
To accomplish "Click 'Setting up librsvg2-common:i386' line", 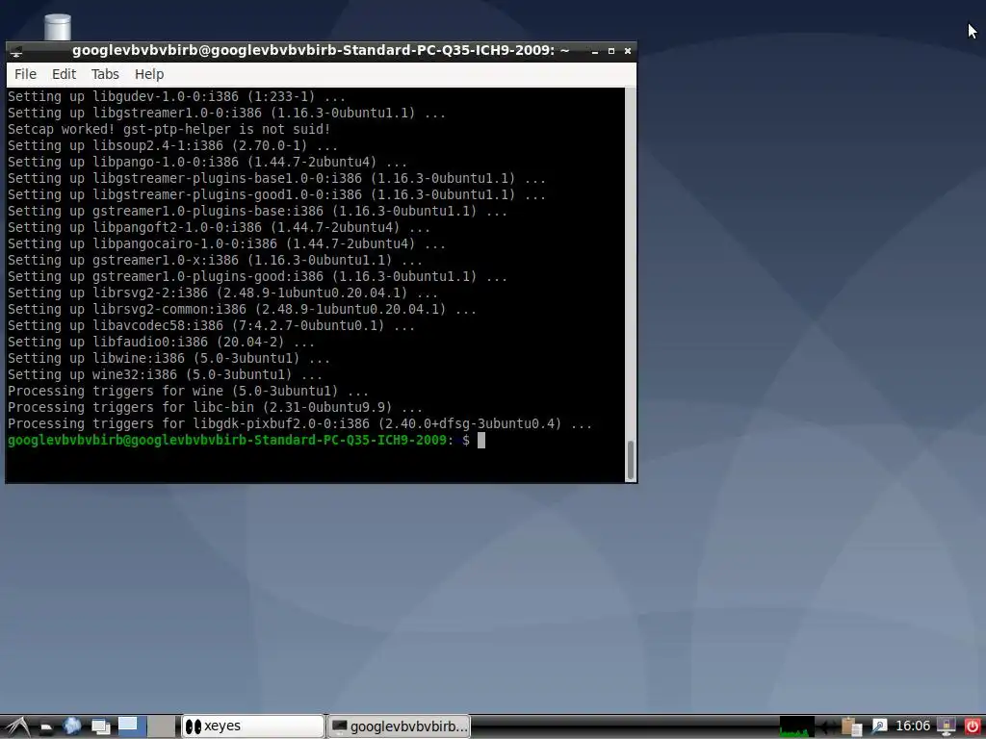I will click(x=242, y=310).
